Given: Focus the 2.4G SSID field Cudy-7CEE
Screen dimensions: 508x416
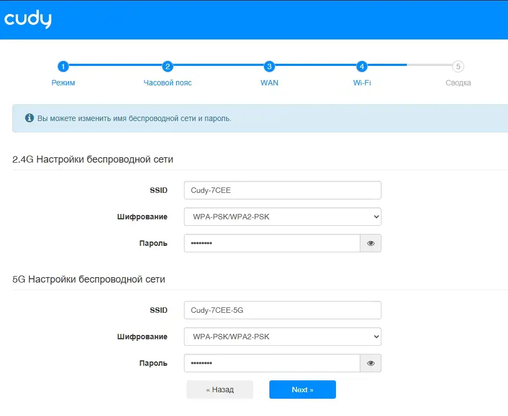Looking at the screenshot, I should [282, 190].
